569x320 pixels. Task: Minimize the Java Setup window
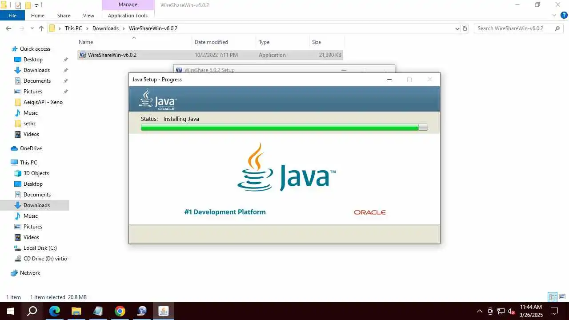[389, 80]
